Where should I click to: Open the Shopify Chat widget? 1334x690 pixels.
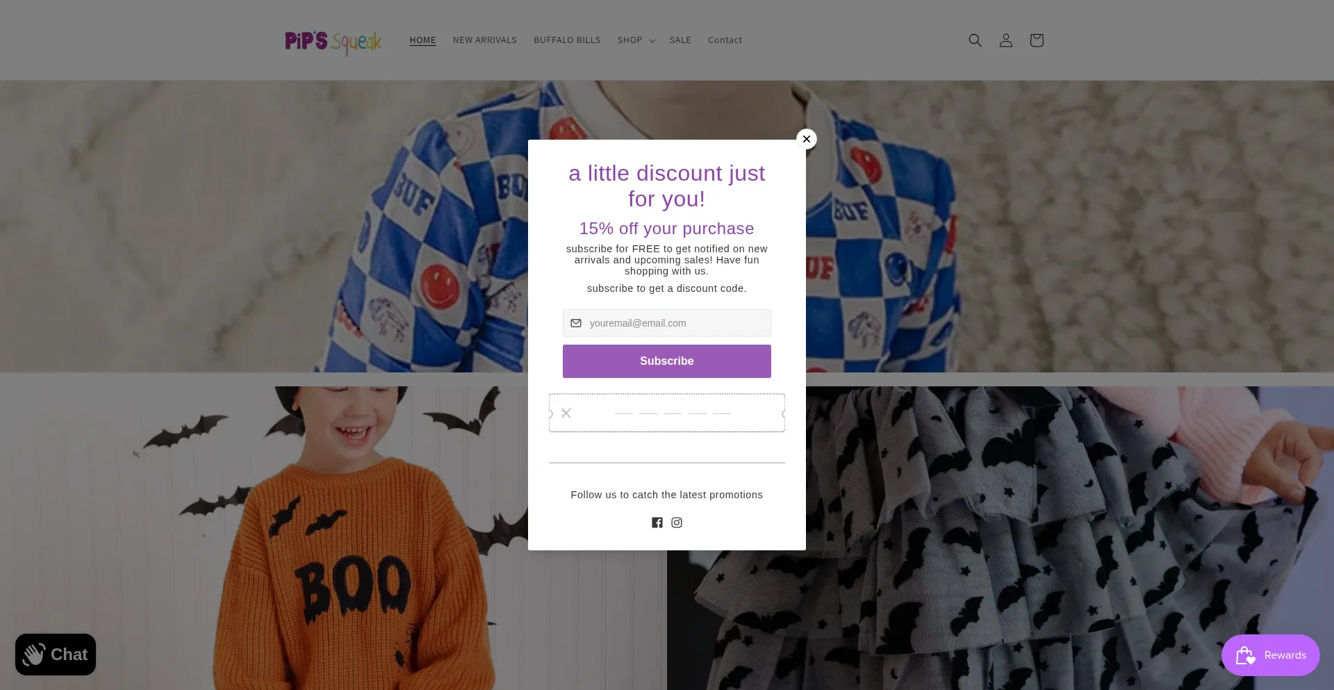56,655
